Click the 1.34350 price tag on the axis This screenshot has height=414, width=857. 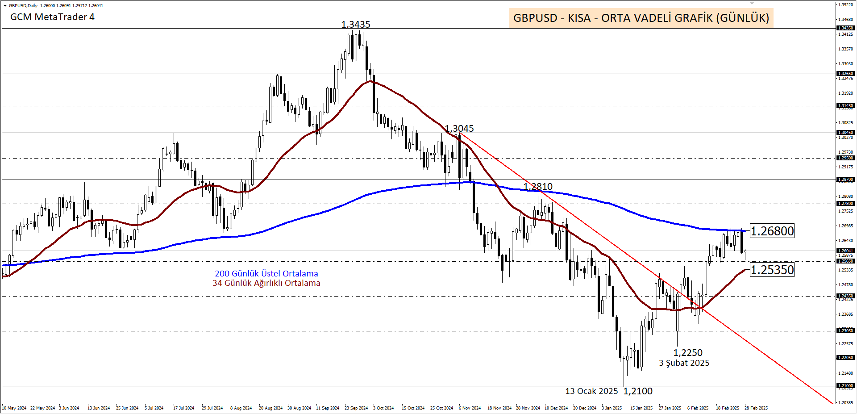click(845, 28)
